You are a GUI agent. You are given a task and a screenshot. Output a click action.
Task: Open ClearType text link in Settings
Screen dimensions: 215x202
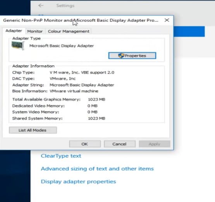click(x=61, y=156)
